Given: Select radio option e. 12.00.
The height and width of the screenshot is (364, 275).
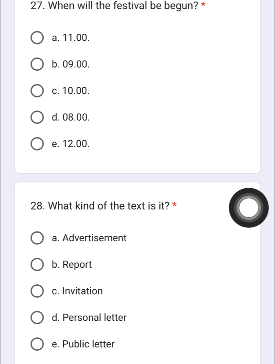Looking at the screenshot, I should click(x=37, y=144).
